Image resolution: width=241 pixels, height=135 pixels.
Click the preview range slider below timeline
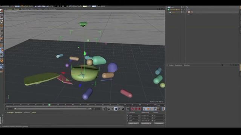coord(53,109)
